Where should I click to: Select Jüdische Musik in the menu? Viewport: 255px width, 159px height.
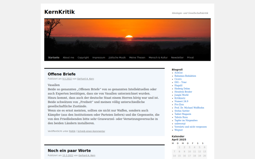tap(117, 57)
